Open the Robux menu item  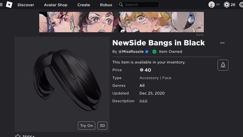(x=106, y=5)
